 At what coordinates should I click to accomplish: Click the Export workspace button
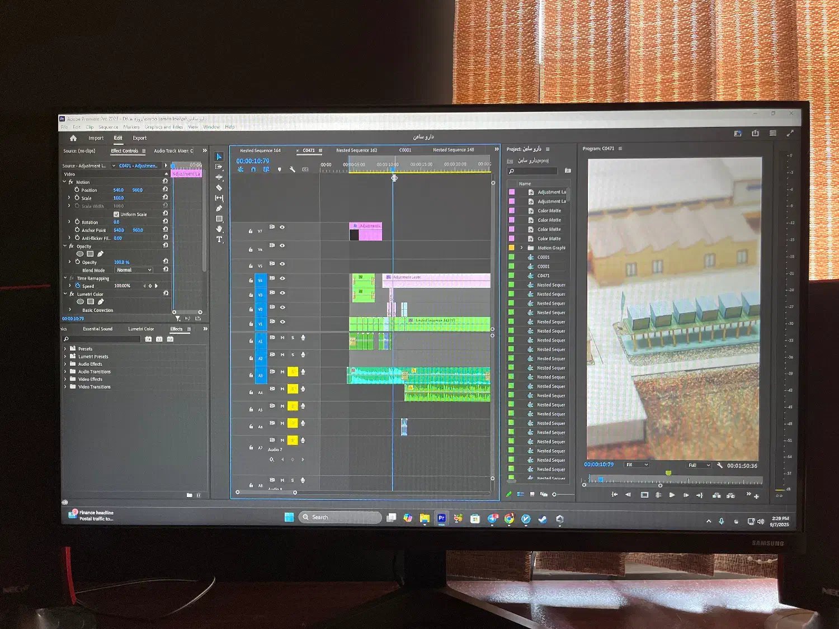coord(139,138)
